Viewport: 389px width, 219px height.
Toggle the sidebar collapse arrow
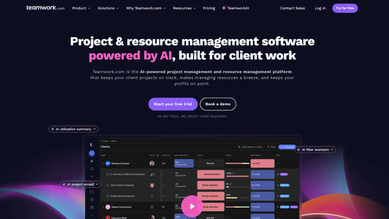click(x=92, y=176)
